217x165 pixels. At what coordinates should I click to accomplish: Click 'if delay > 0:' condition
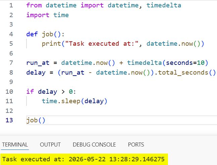51,92
